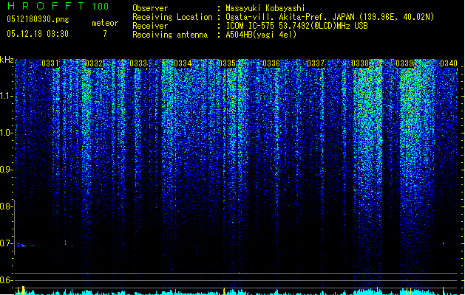Click the 0340 time marker

[x=449, y=63]
